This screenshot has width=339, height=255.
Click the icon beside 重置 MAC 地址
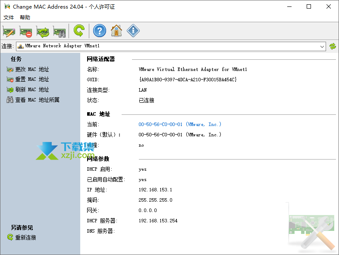point(10,80)
